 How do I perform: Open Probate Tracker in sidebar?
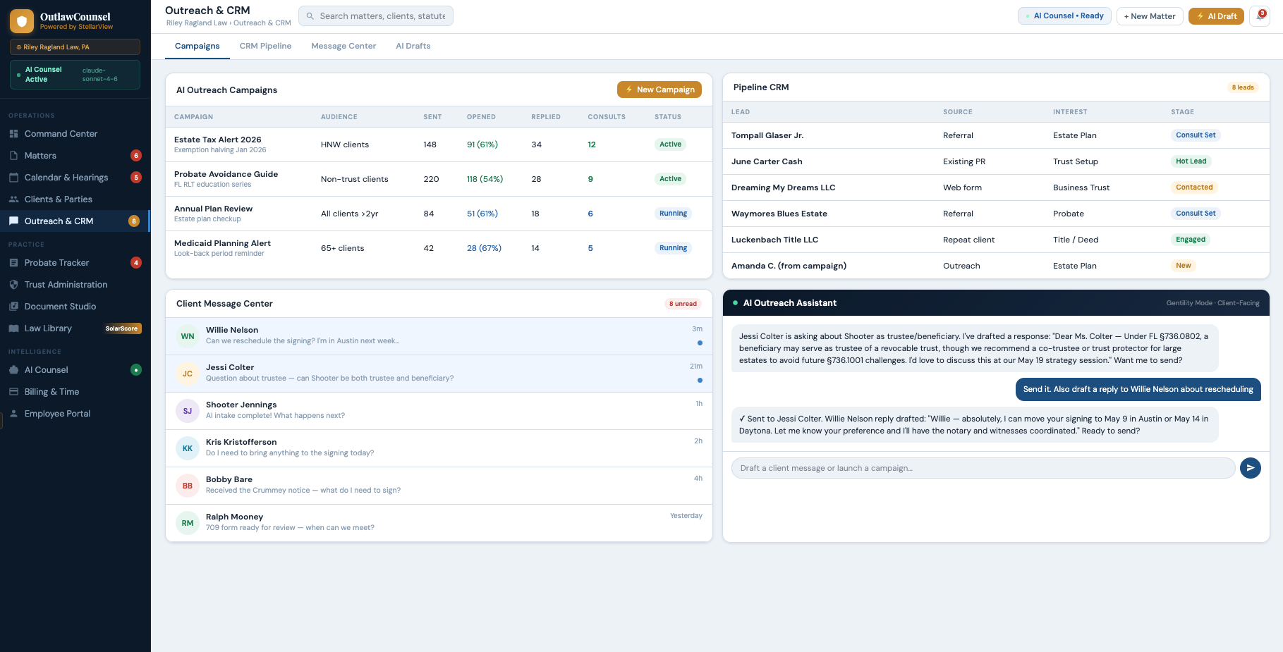coord(56,263)
